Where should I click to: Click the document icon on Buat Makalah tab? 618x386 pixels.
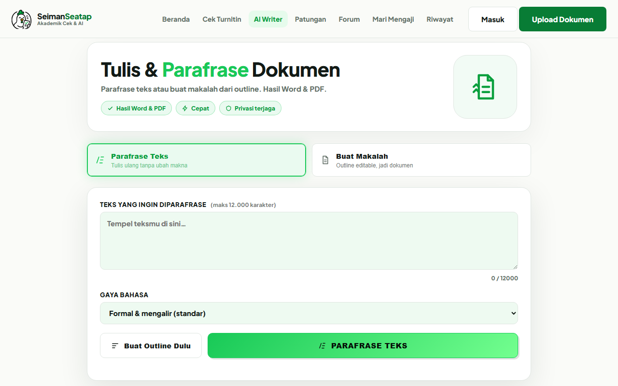[325, 160]
